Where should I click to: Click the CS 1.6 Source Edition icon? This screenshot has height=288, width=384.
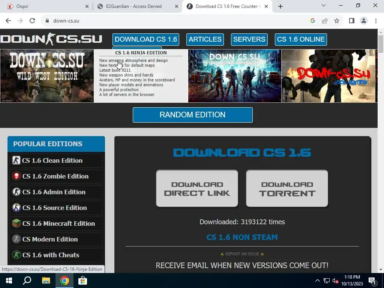click(16, 208)
